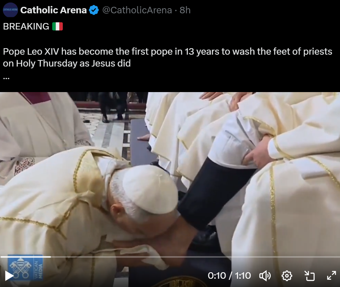Click the end of the played progress segment
This screenshot has height=287, width=340.
click(x=51, y=257)
